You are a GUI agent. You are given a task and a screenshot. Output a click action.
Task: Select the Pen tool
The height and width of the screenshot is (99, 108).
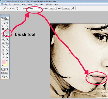[x=3, y=50]
